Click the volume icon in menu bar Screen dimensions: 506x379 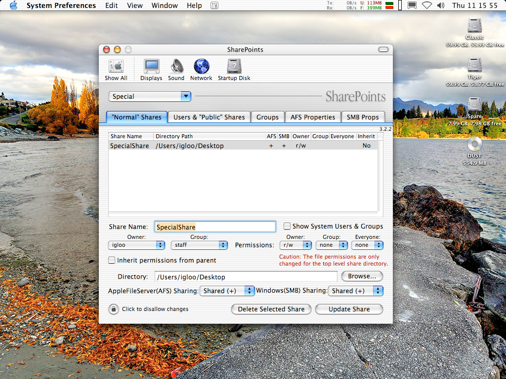[440, 5]
